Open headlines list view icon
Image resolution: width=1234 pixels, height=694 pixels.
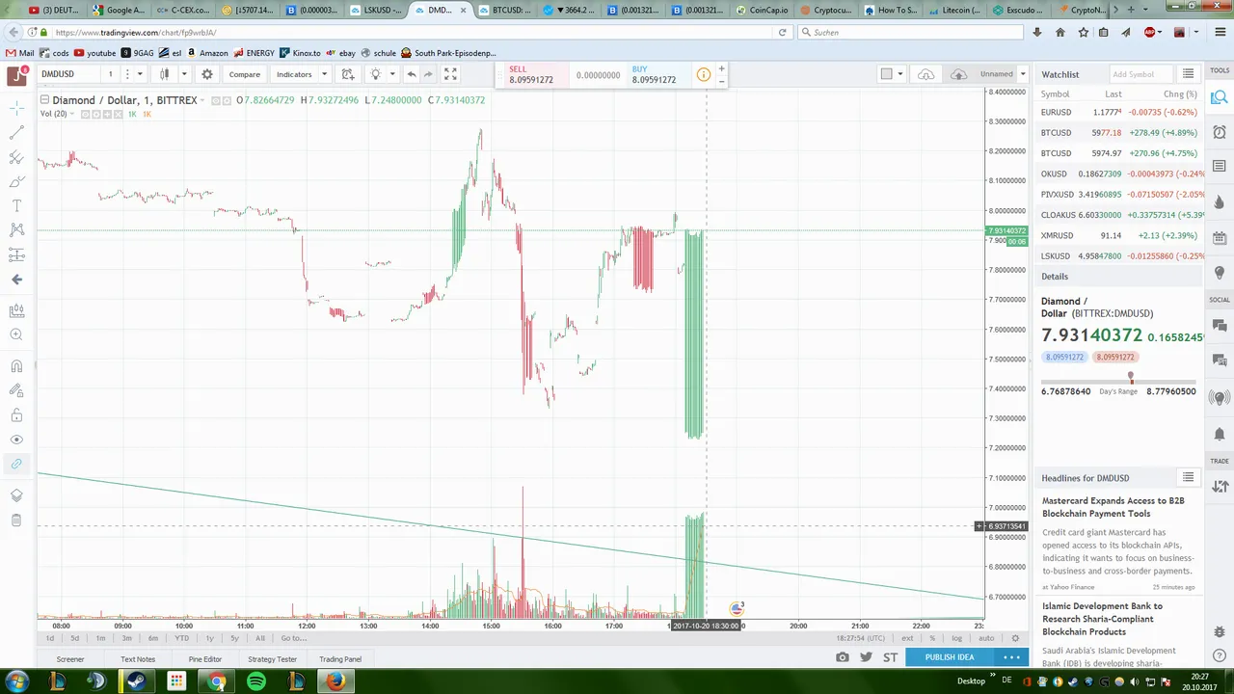click(x=1189, y=477)
